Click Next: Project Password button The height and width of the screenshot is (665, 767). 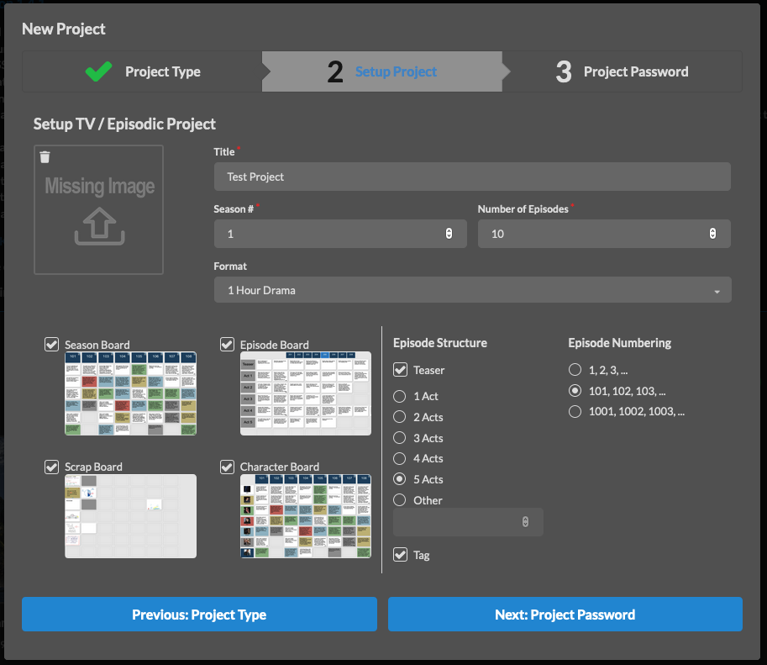(x=565, y=615)
